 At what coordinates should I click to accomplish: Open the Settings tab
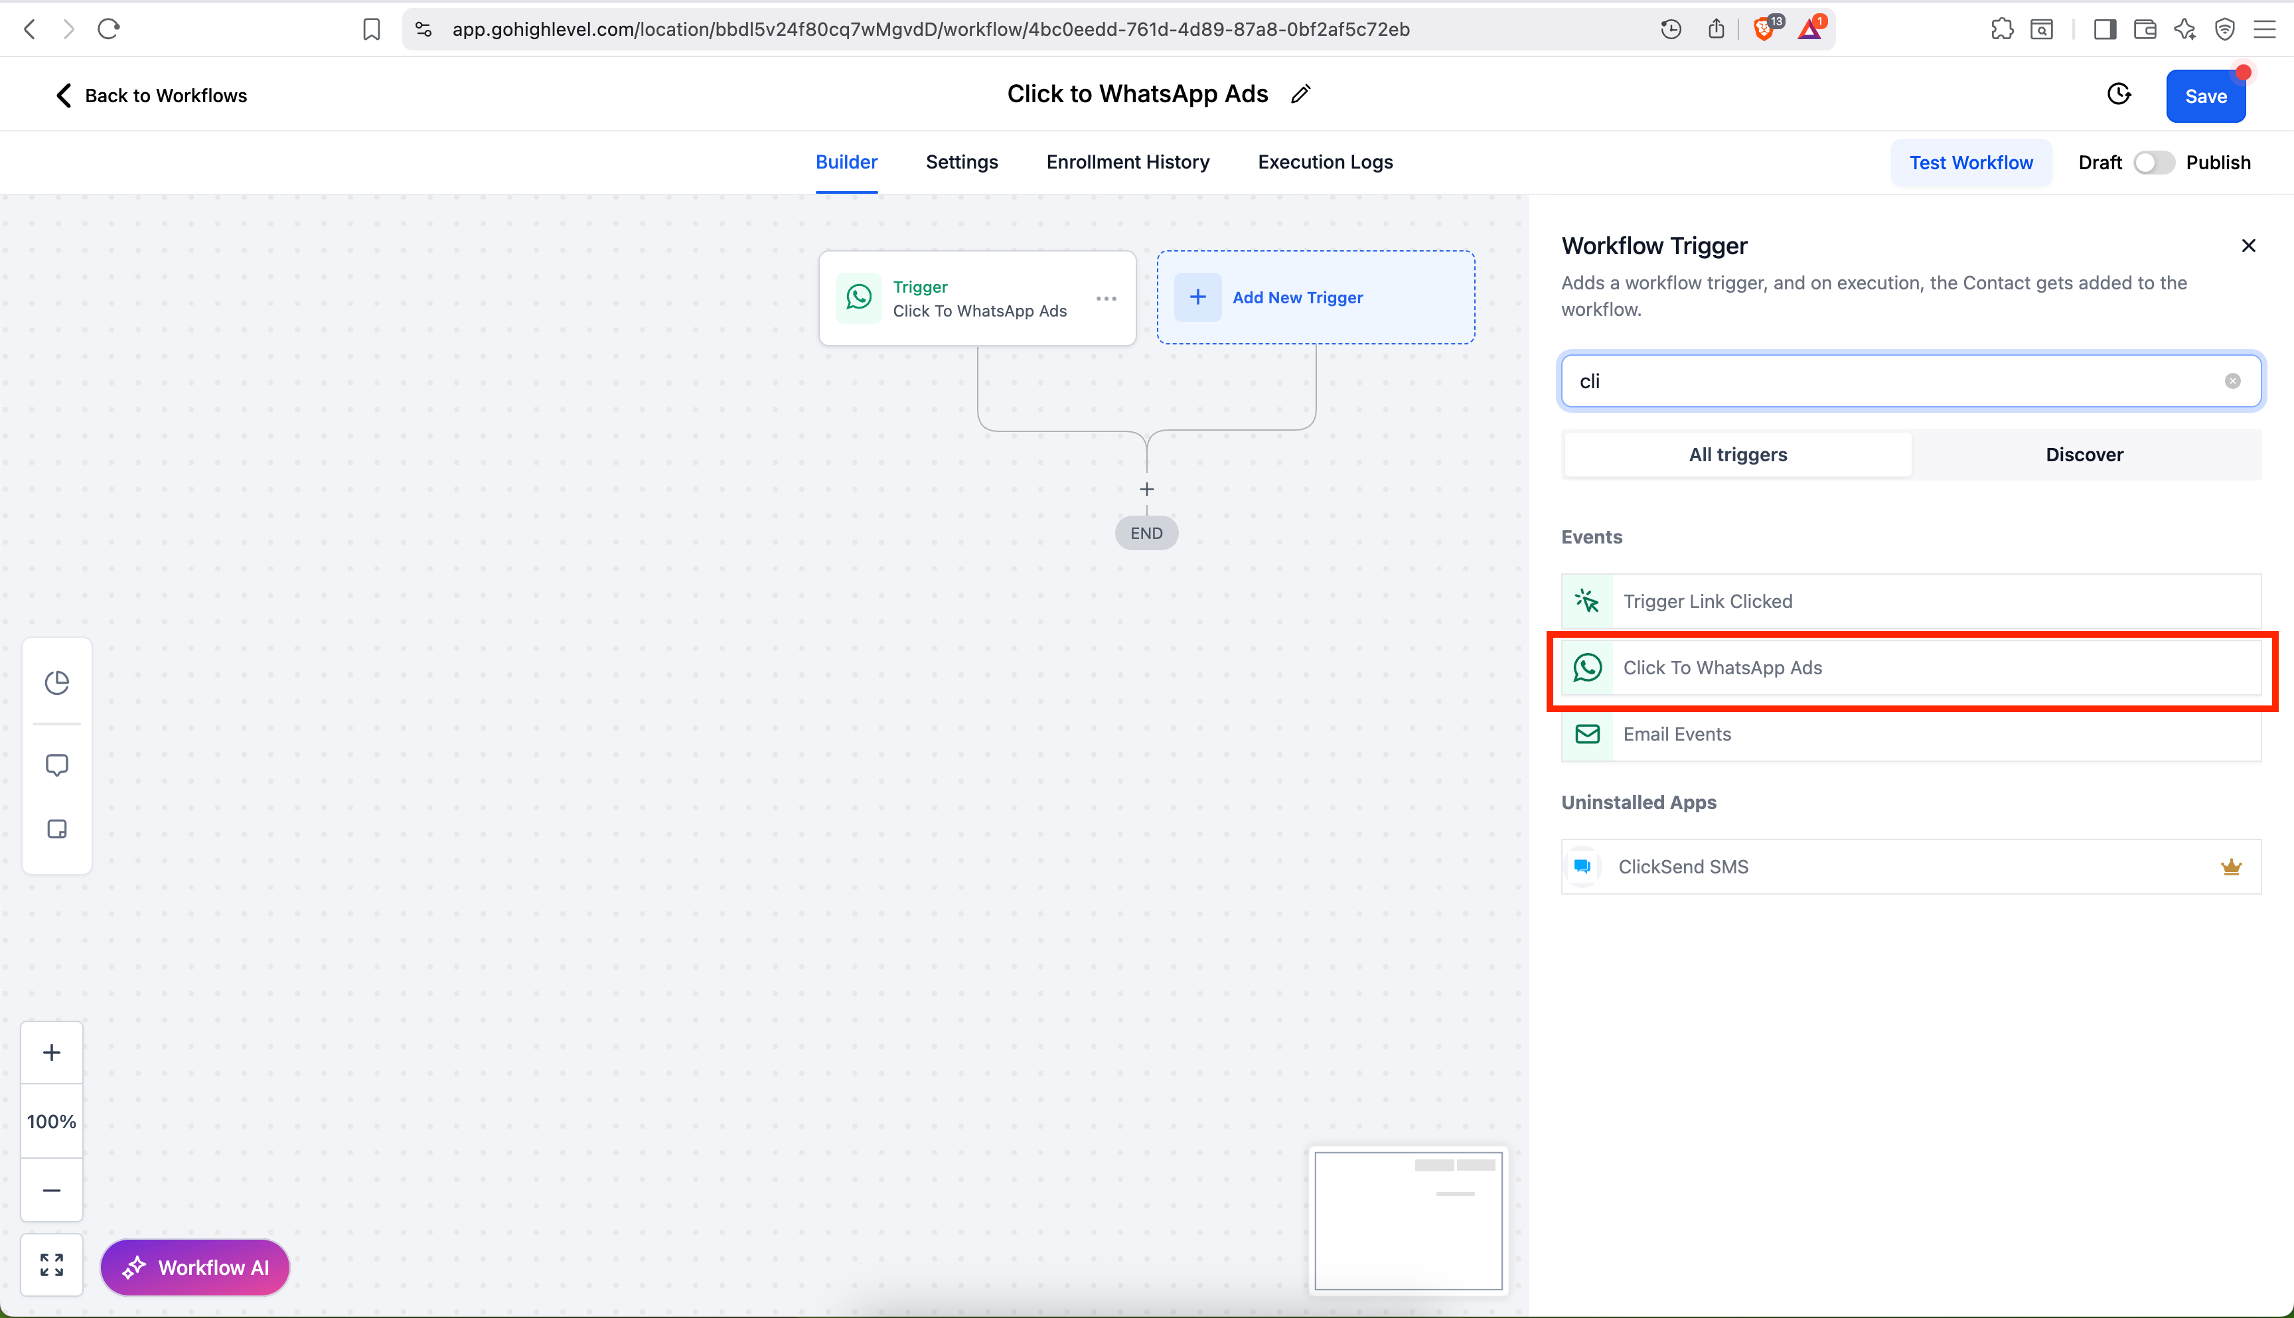pyautogui.click(x=961, y=162)
